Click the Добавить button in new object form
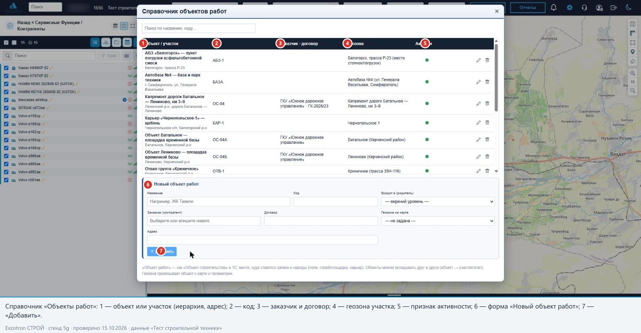The image size is (641, 333). pyautogui.click(x=162, y=251)
